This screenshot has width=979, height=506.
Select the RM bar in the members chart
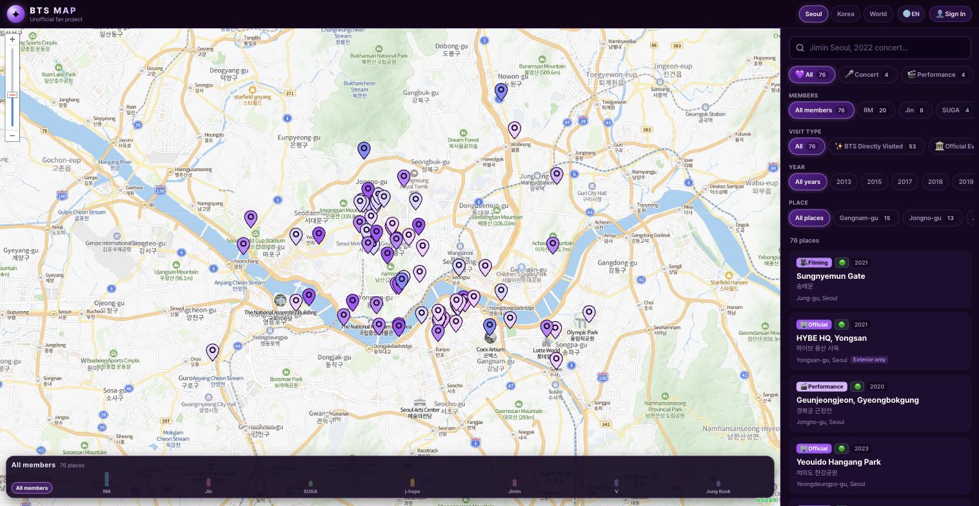pyautogui.click(x=106, y=479)
